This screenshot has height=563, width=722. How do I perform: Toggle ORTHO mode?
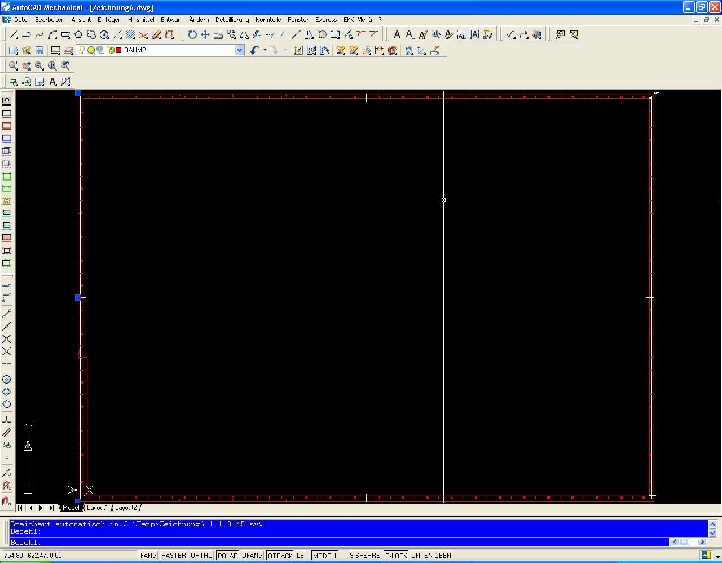click(201, 556)
